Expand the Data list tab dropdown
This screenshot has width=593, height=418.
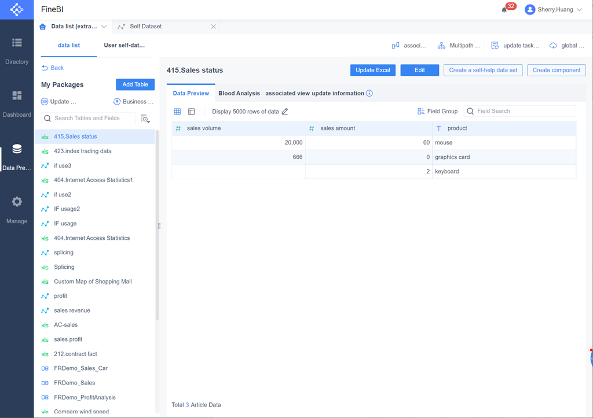click(x=104, y=27)
